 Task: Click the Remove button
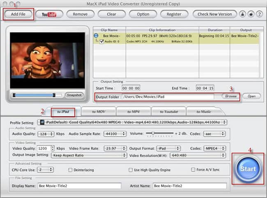point(80,14)
